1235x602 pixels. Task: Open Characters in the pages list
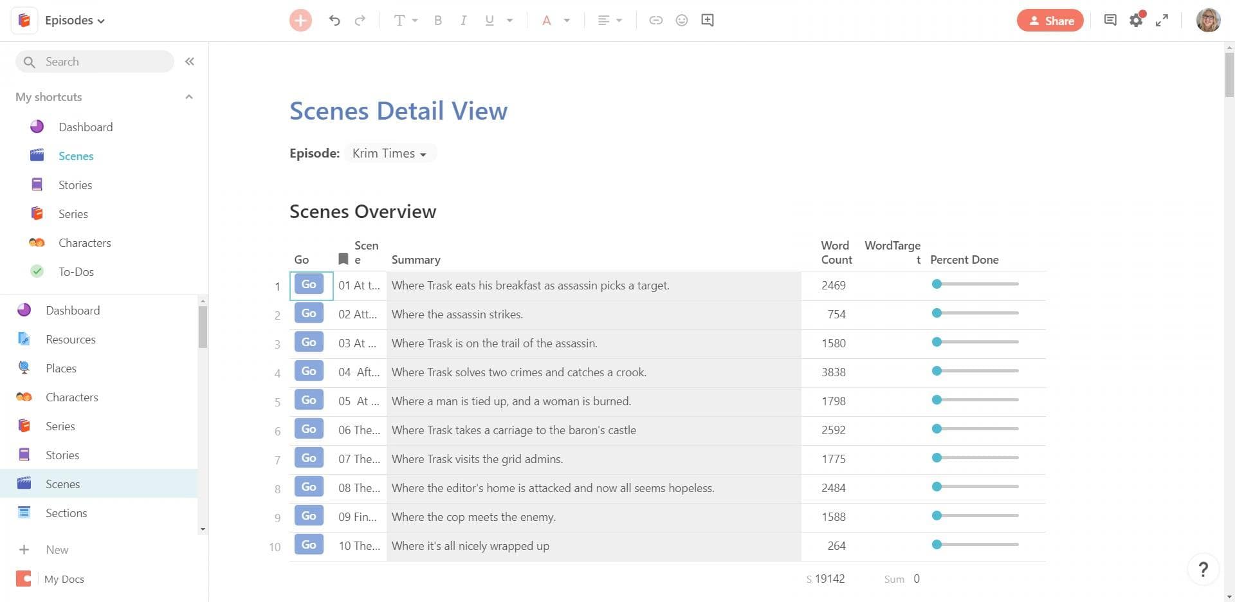pyautogui.click(x=71, y=397)
